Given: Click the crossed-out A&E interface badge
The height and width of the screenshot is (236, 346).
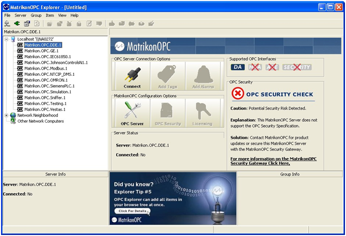Looking at the screenshot, I should tap(272, 67).
